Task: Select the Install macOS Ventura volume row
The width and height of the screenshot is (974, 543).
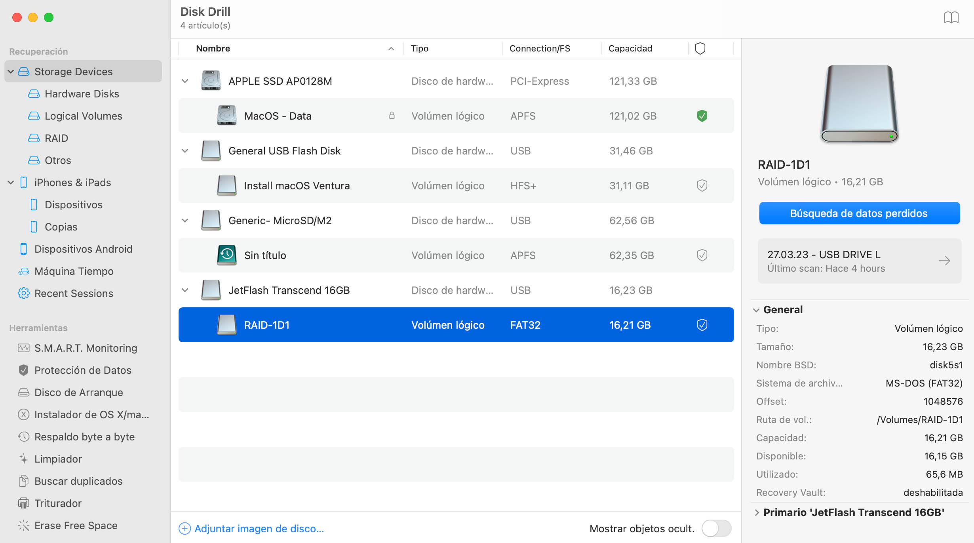Action: click(456, 186)
